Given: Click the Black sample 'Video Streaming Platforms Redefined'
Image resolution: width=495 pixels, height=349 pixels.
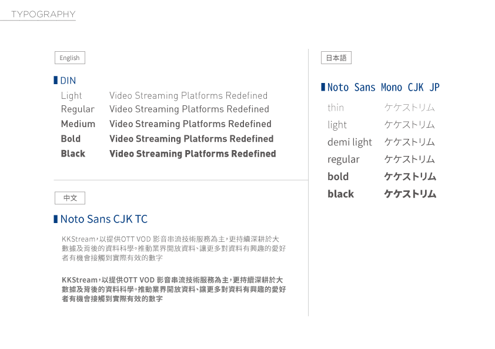Looking at the screenshot, I should point(193,154).
